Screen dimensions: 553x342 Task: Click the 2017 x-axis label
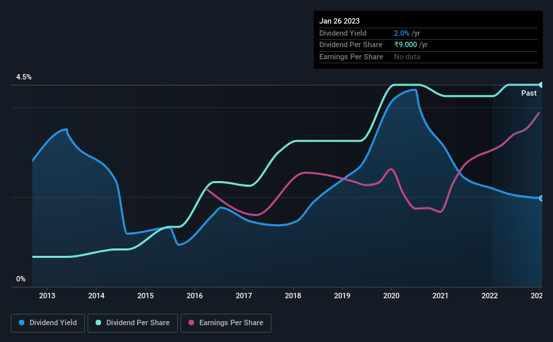click(x=244, y=296)
